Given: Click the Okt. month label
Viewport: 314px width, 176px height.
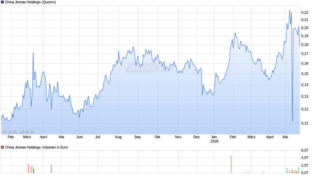Looking at the screenshot, I should pos(158,137).
